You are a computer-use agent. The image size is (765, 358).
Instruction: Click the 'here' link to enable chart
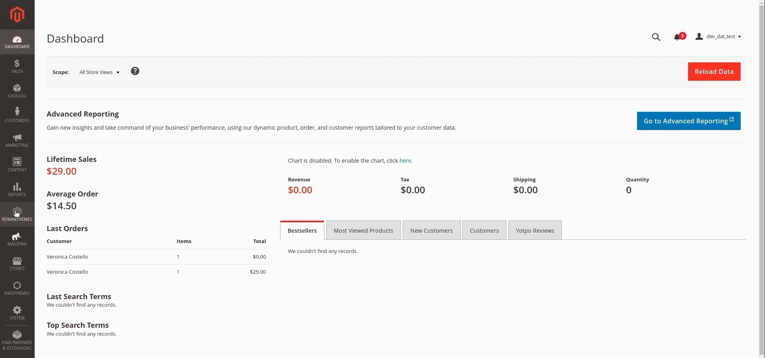405,161
